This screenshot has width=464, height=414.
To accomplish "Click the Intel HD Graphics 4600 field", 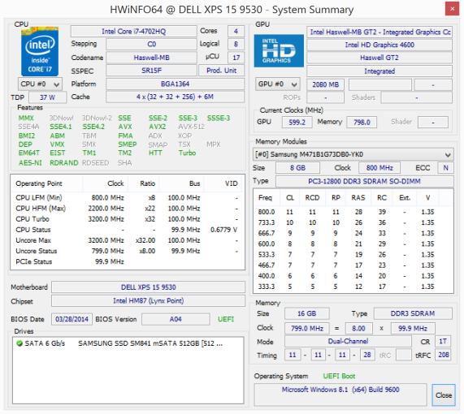I will click(x=379, y=45).
